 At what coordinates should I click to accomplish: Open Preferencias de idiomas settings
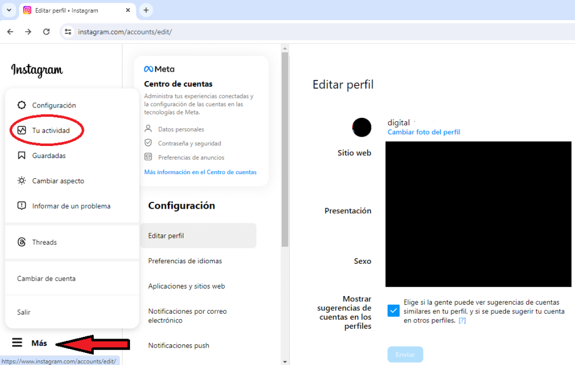(185, 261)
